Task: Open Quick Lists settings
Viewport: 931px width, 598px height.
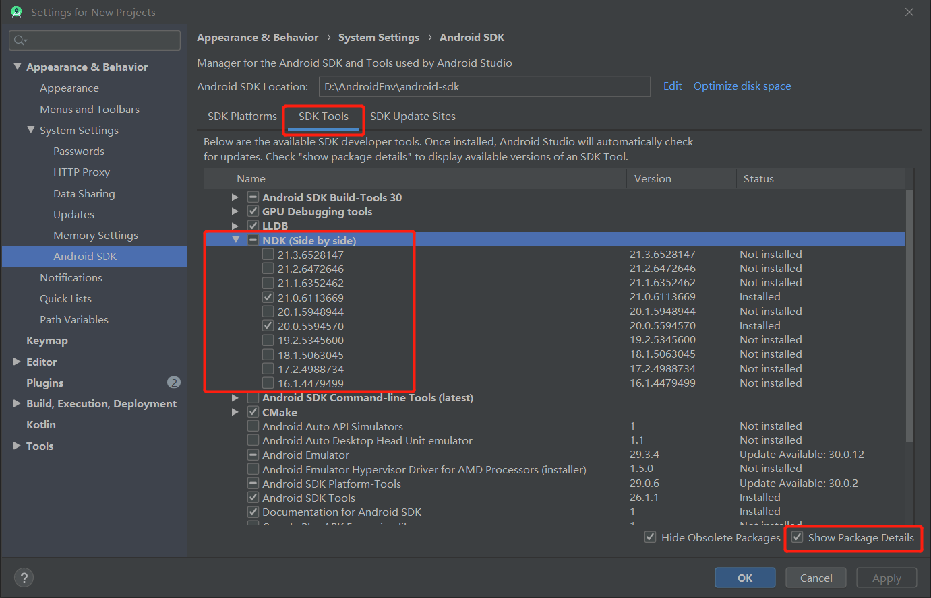Action: tap(65, 298)
